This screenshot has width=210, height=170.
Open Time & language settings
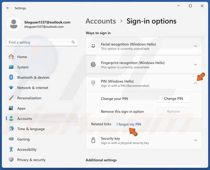pyautogui.click(x=42, y=129)
